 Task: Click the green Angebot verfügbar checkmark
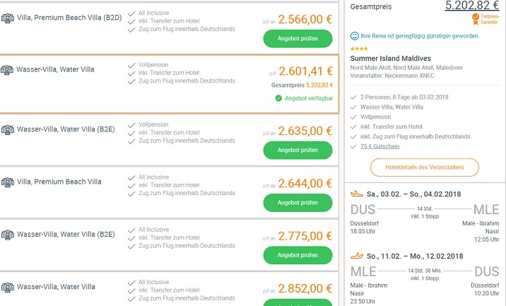pos(278,98)
